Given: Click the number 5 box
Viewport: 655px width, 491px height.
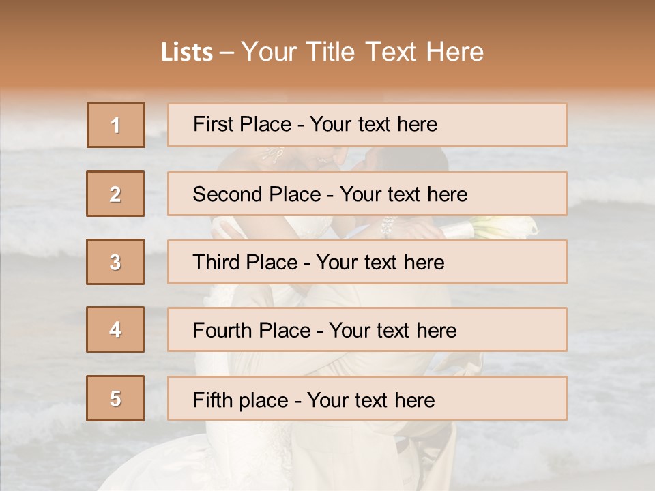Looking at the screenshot, I should pos(115,398).
